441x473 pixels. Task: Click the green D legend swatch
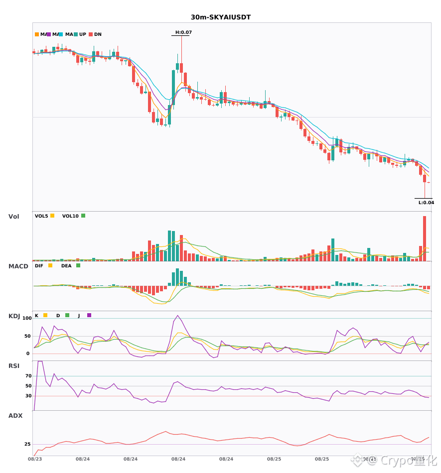pos(67,315)
